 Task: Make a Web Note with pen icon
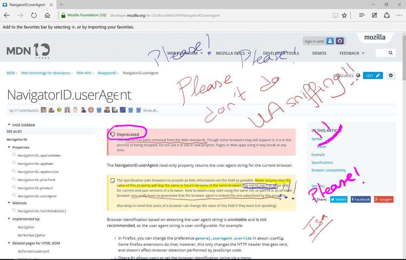tap(375, 15)
